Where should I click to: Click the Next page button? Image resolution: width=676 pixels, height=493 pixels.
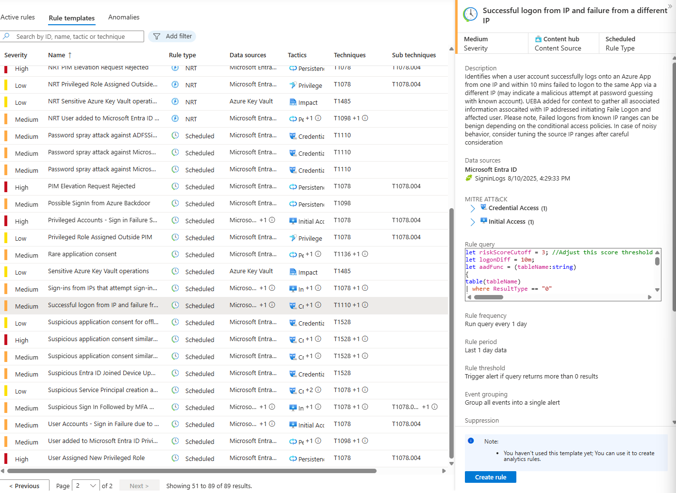pos(139,486)
